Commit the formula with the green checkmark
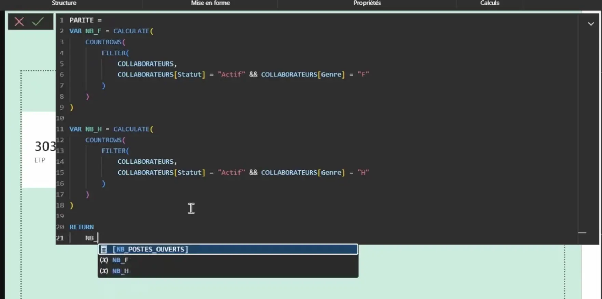The image size is (602, 299). (38, 22)
